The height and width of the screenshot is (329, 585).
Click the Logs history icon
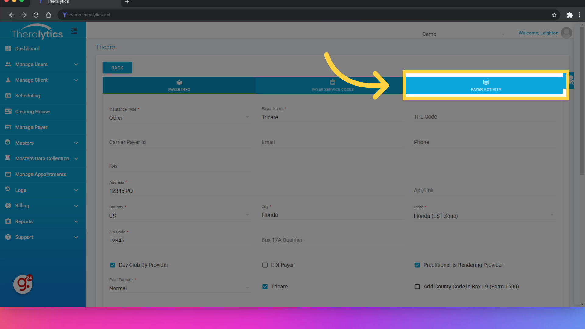point(8,189)
